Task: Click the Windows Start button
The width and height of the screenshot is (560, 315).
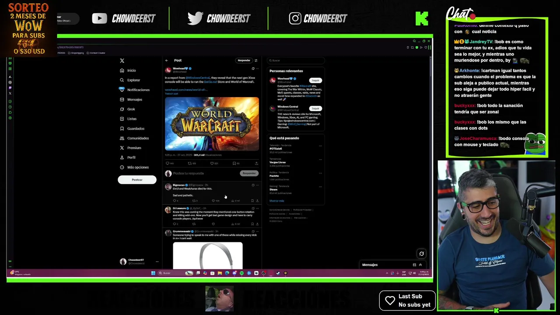Action: [x=153, y=273]
